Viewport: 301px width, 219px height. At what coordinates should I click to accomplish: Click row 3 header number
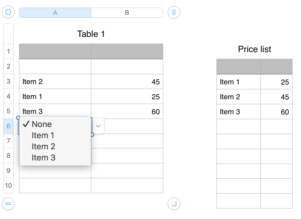pyautogui.click(x=9, y=81)
